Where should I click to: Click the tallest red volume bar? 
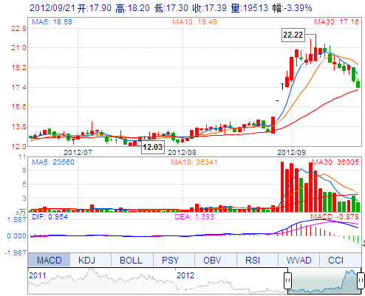click(x=282, y=187)
